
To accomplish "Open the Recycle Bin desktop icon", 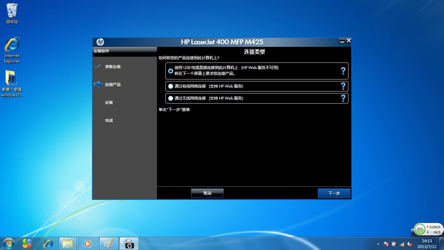I will point(12,14).
